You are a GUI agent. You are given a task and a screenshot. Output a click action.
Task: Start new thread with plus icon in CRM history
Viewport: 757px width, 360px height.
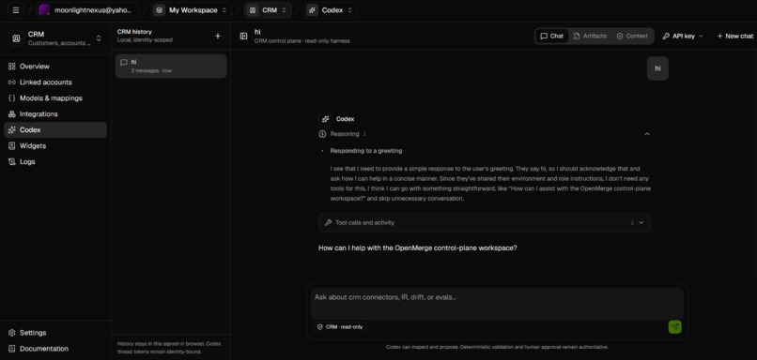[218, 36]
